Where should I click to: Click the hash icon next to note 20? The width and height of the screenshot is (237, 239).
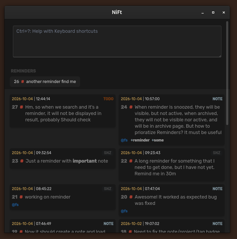[131, 197]
